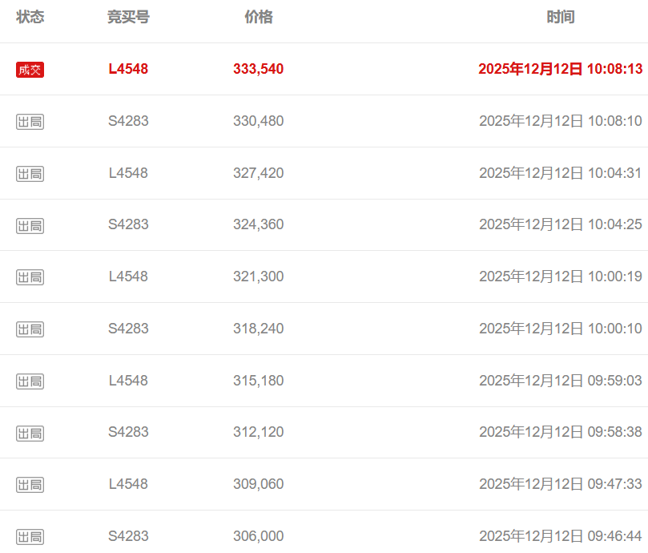Click the winning price 333,540
Screen dimensions: 648x553
(258, 69)
